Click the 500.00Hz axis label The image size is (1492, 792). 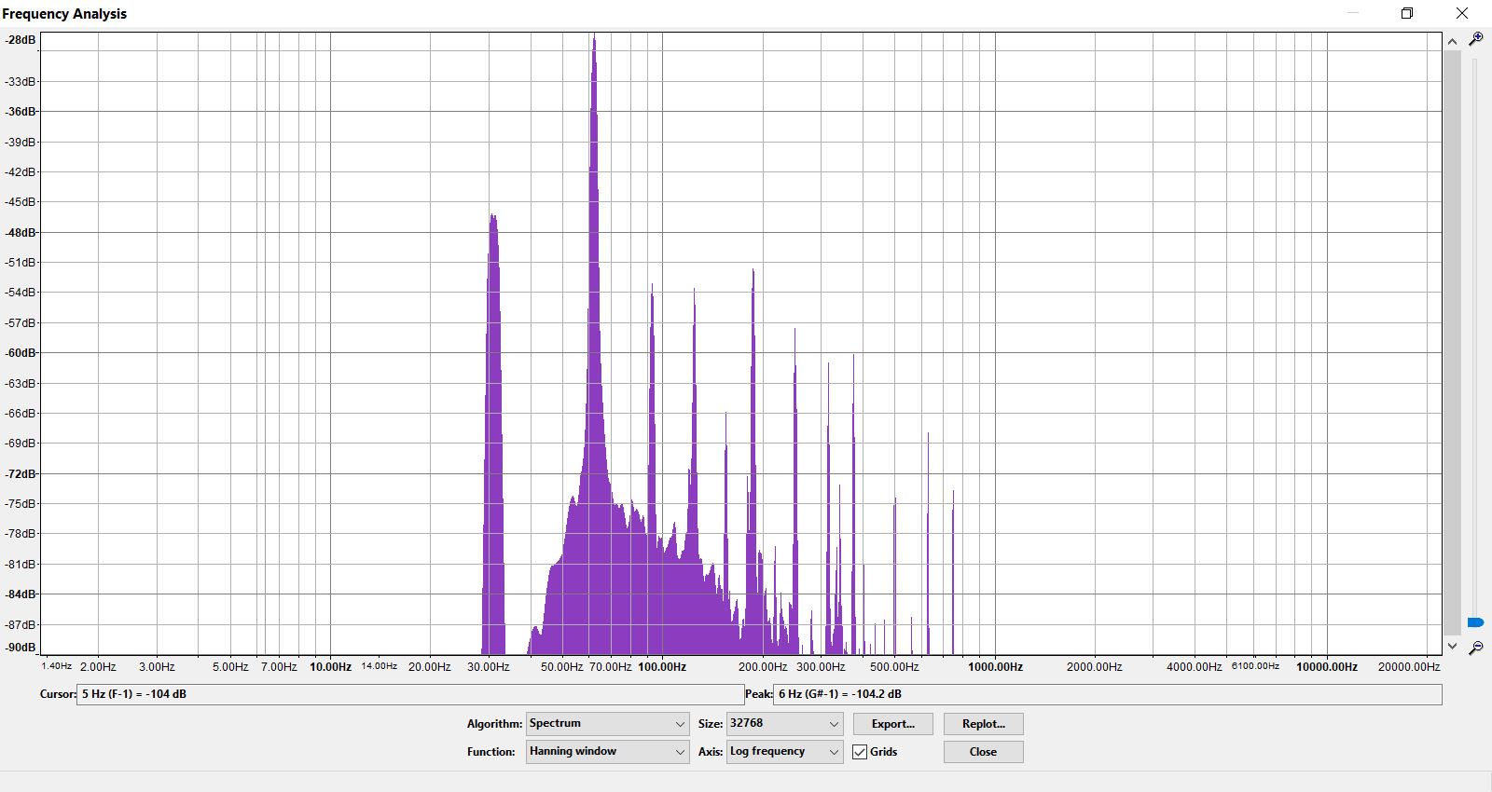(x=894, y=667)
